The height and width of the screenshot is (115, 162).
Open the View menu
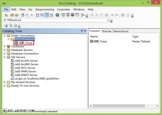(x=22, y=9)
